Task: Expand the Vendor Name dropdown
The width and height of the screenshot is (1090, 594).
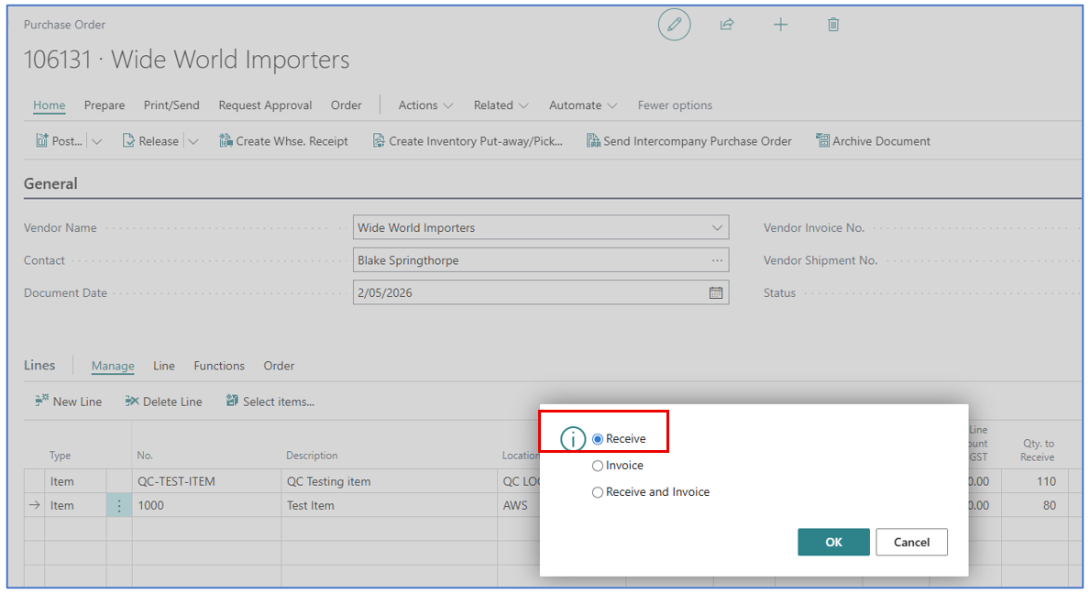Action: click(x=716, y=227)
